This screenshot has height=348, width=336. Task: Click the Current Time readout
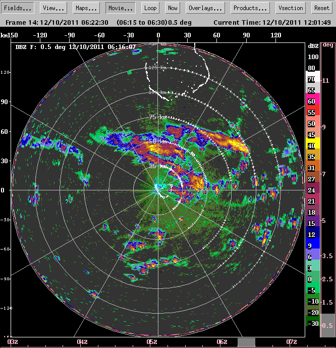coord(272,22)
